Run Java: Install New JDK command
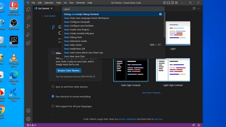226x127 pixels. [113, 49]
